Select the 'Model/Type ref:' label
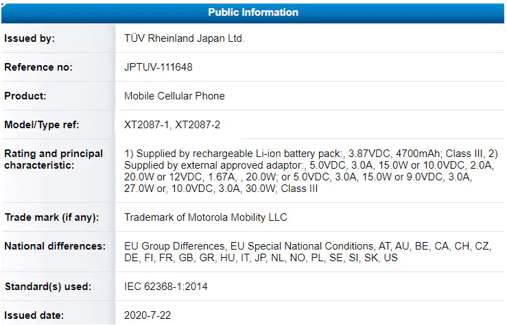507x325 pixels. click(42, 125)
